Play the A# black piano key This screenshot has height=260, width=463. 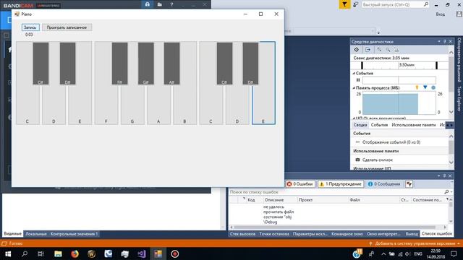(x=172, y=64)
